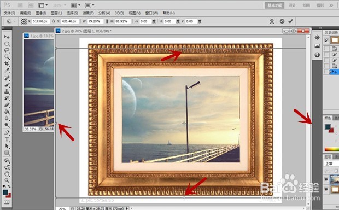Open the 图像(I) menu
This screenshot has height=210, width=339.
(41, 13)
